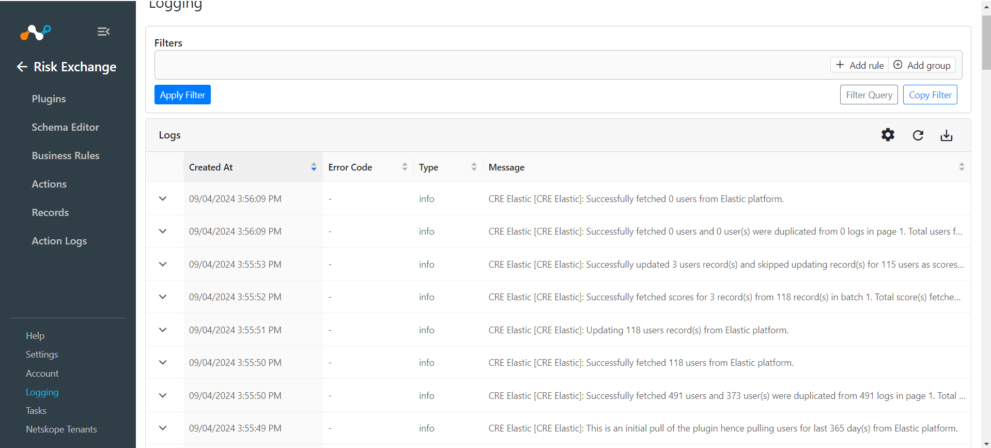This screenshot has height=448, width=991.
Task: Open Settings in the sidebar
Action: [42, 354]
